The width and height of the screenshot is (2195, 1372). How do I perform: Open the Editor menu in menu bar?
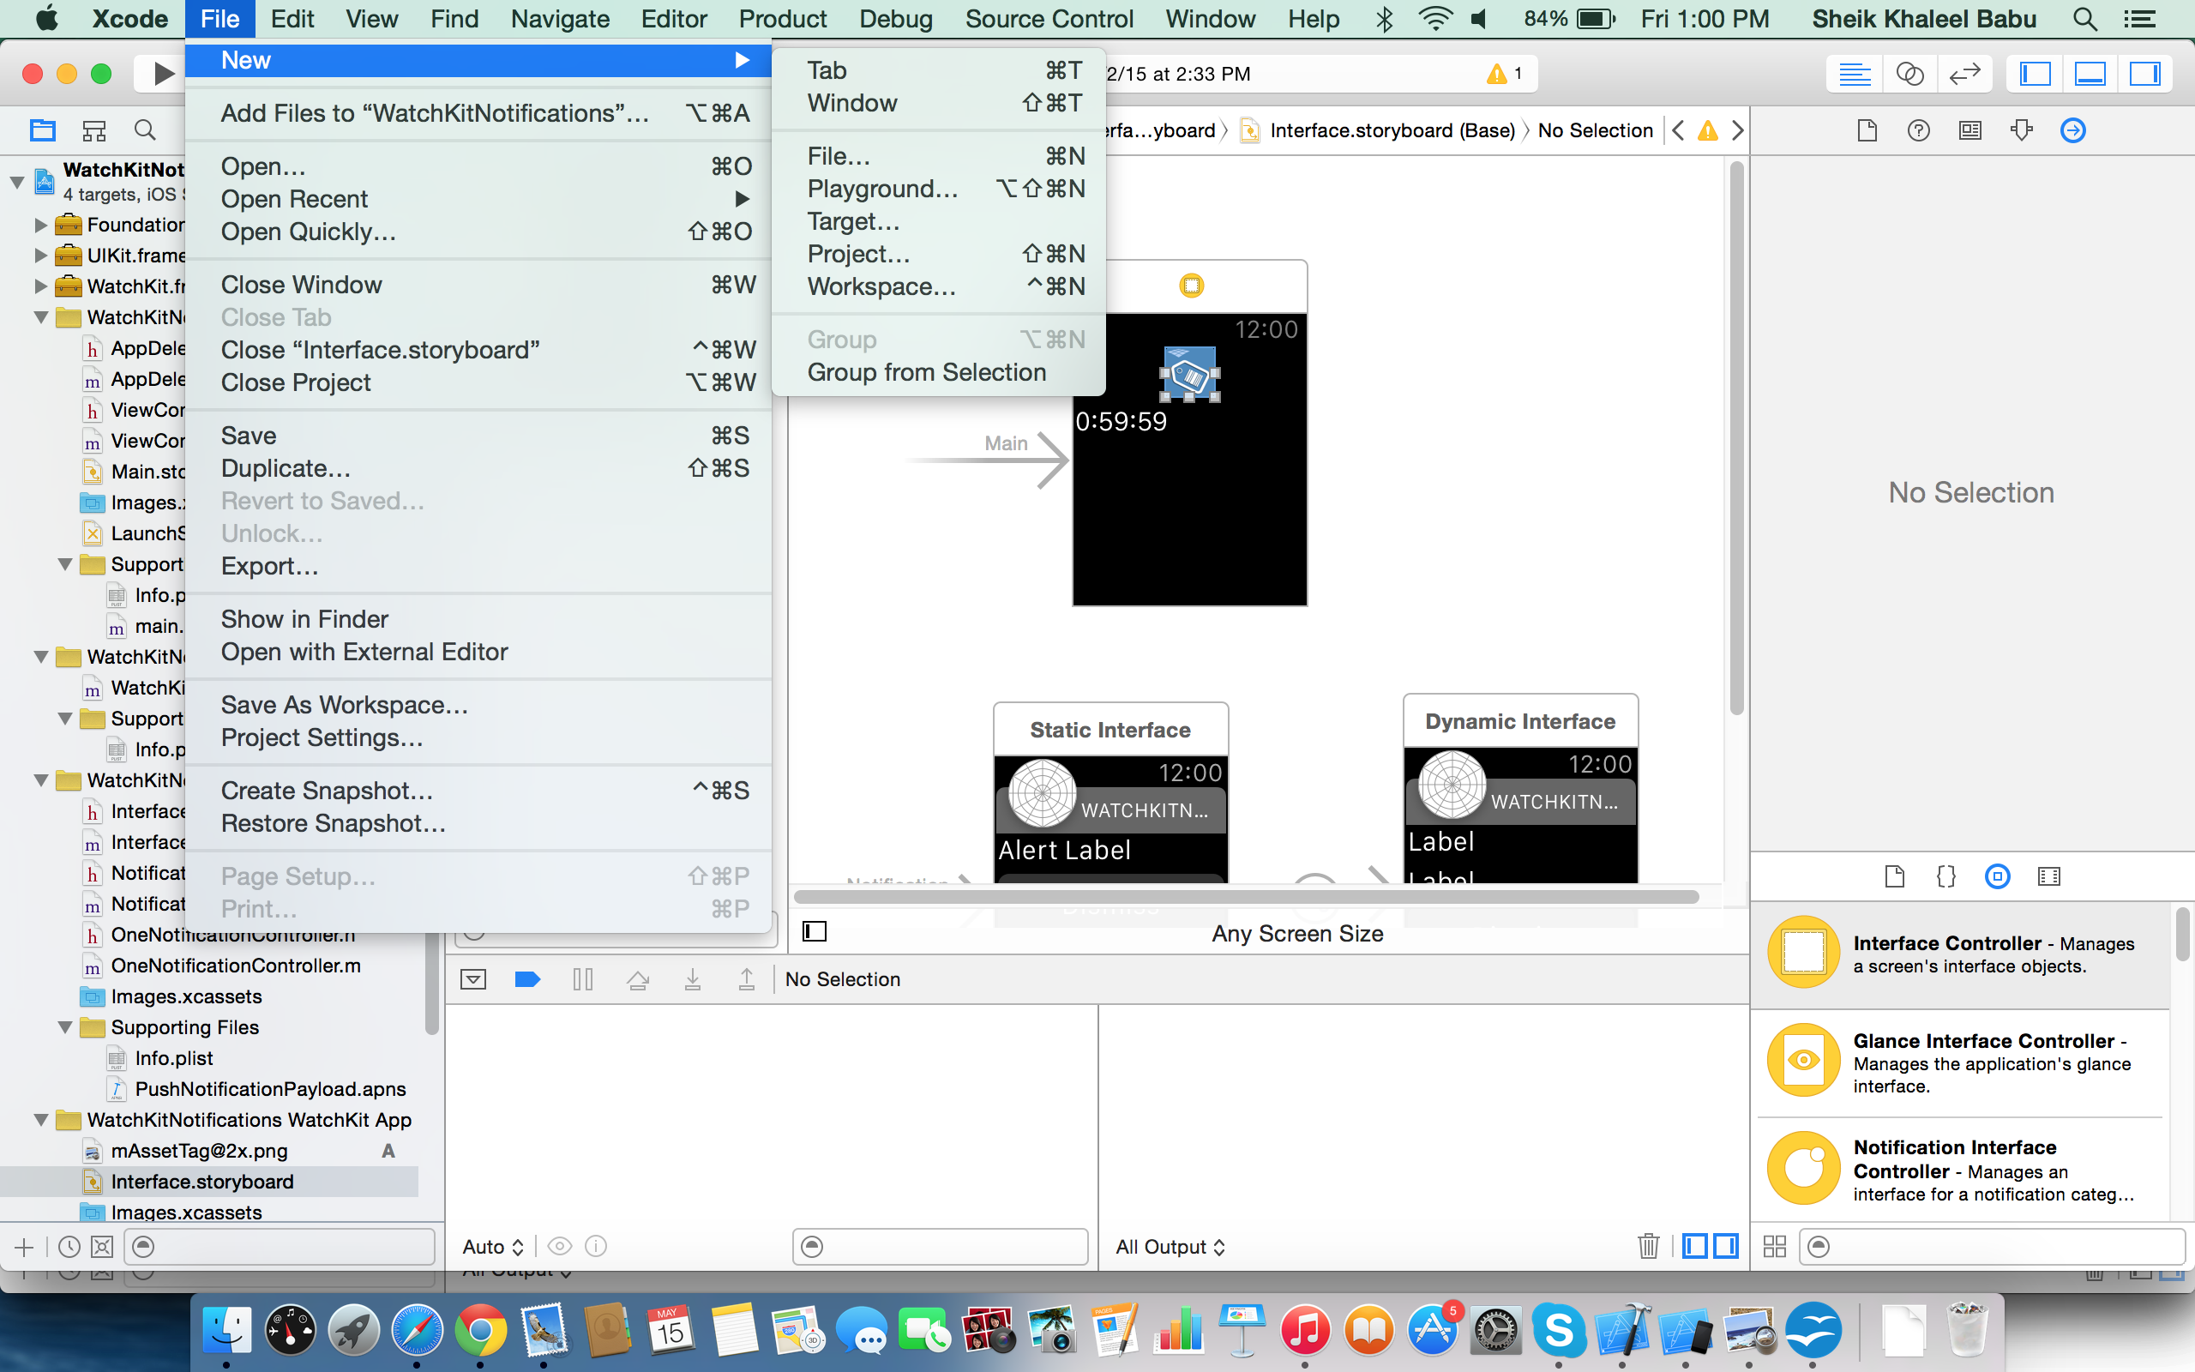pyautogui.click(x=674, y=19)
